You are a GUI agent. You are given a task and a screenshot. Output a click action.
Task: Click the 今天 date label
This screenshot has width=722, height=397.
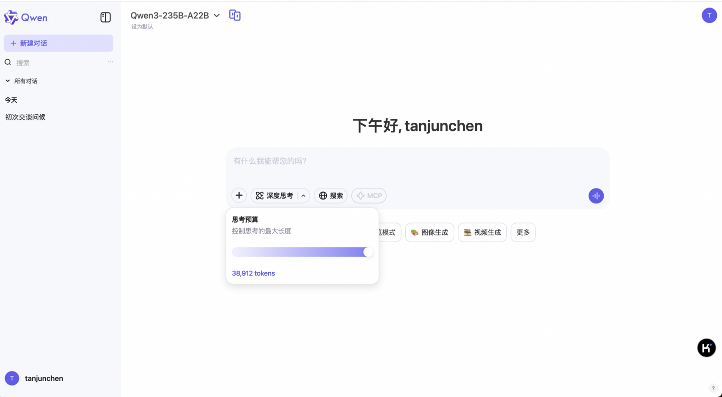(x=11, y=100)
